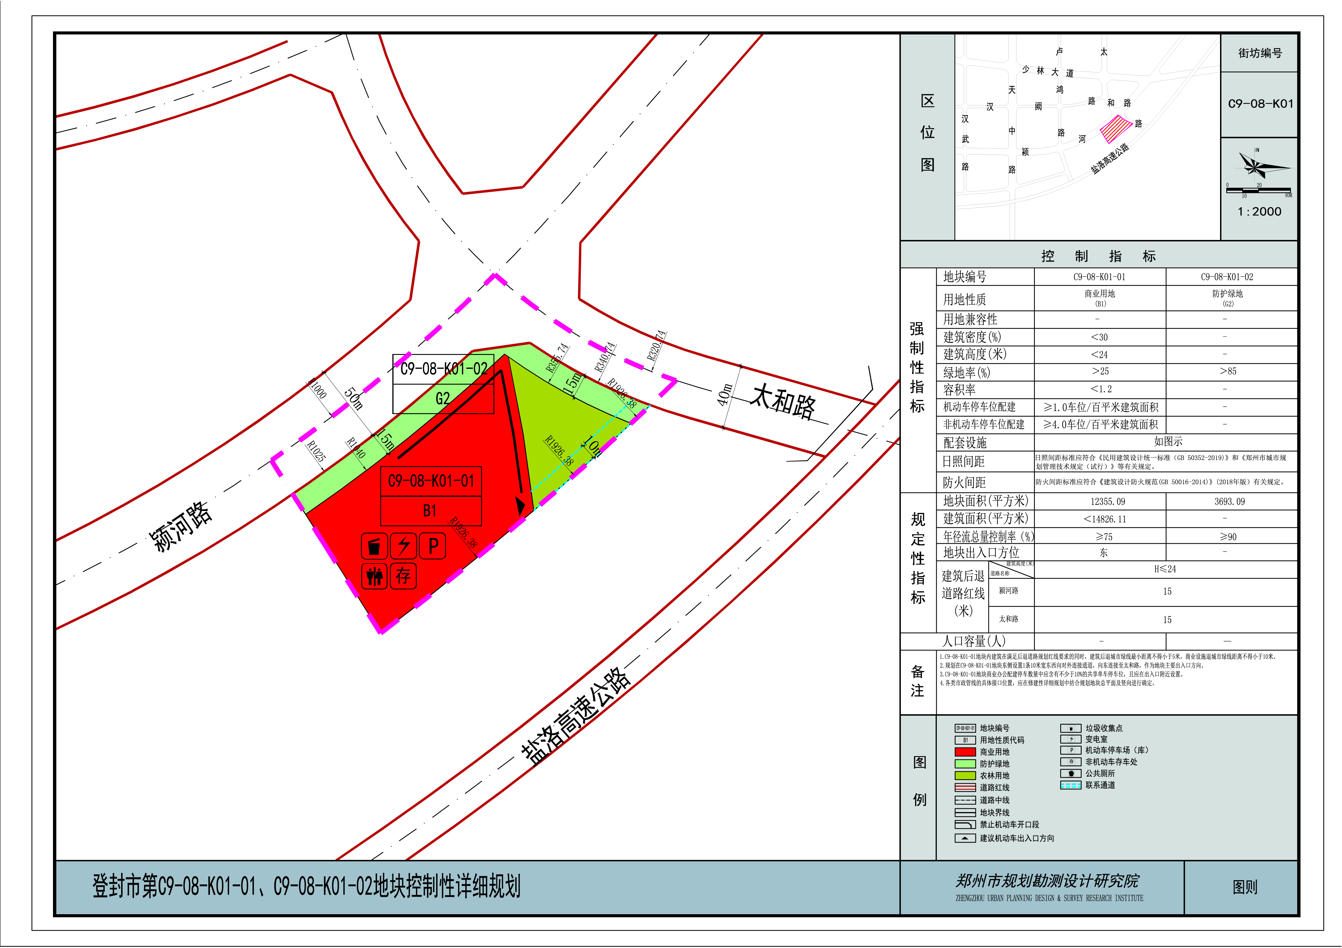
Task: Click the C9-08-K01-01 parcel label on the map
Action: coord(431,481)
